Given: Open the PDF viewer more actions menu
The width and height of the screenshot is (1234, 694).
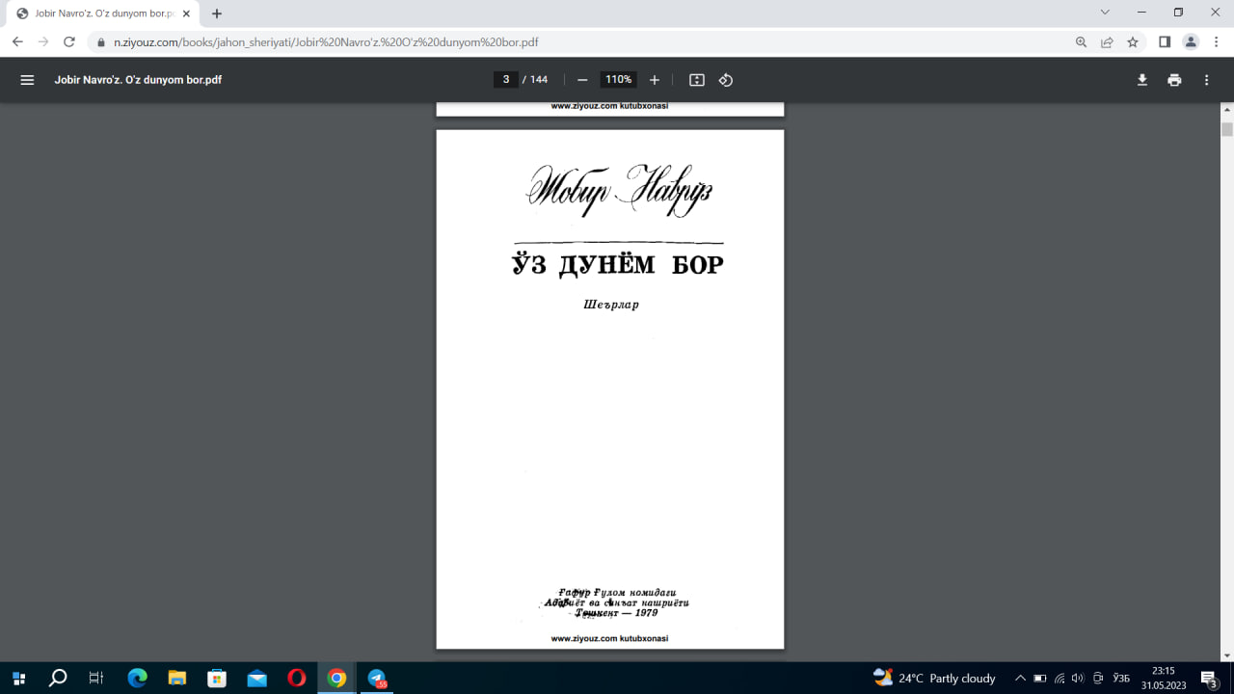Looking at the screenshot, I should point(1206,80).
